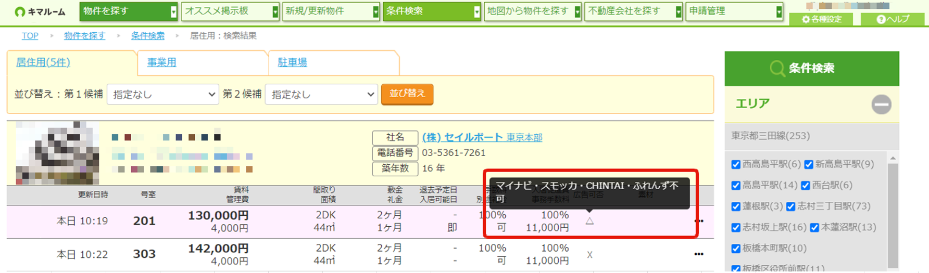Click rent 130,000円 cell
The width and height of the screenshot is (929, 273).
tap(218, 215)
